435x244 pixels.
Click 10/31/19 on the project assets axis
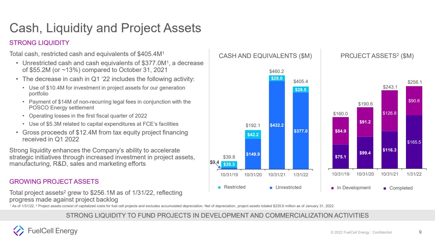[x=341, y=174]
